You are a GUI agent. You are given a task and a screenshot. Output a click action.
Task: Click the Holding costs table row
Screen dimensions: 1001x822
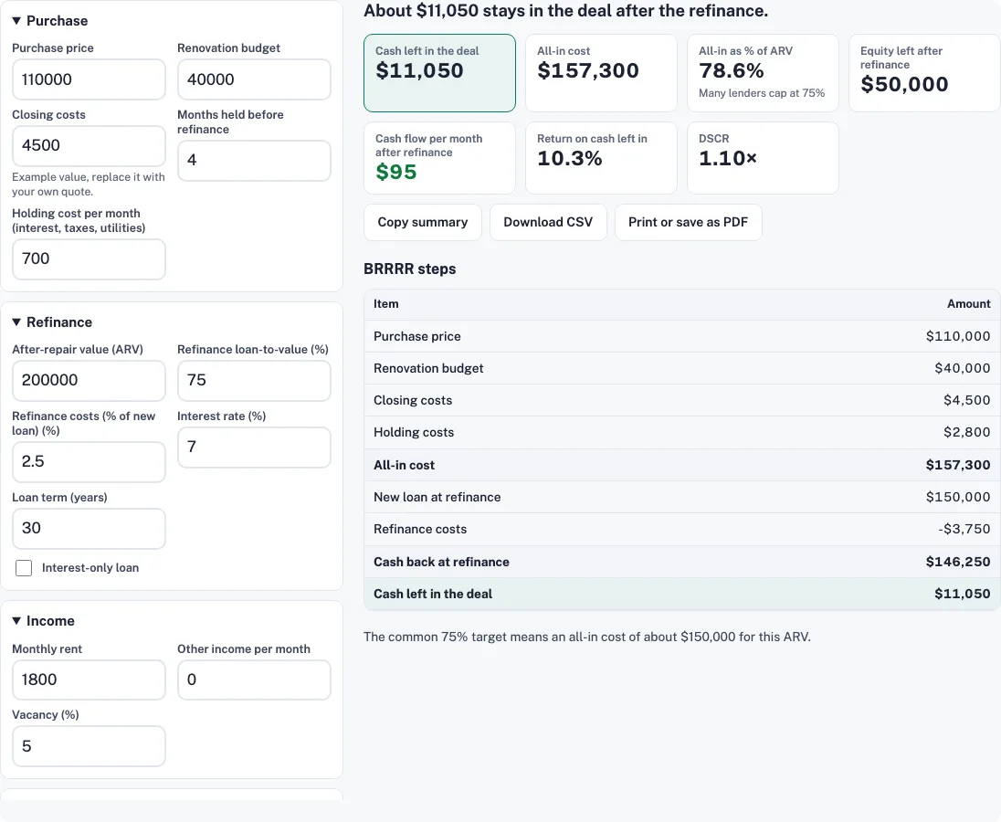click(x=682, y=432)
